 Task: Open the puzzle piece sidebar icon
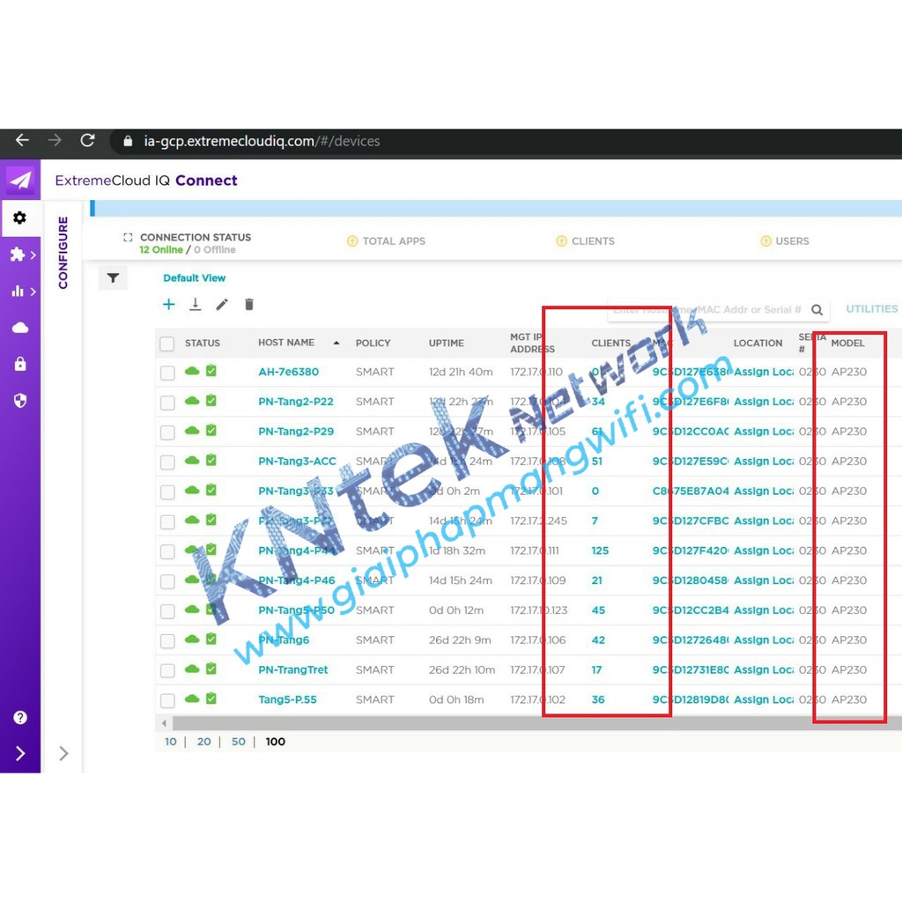[18, 255]
